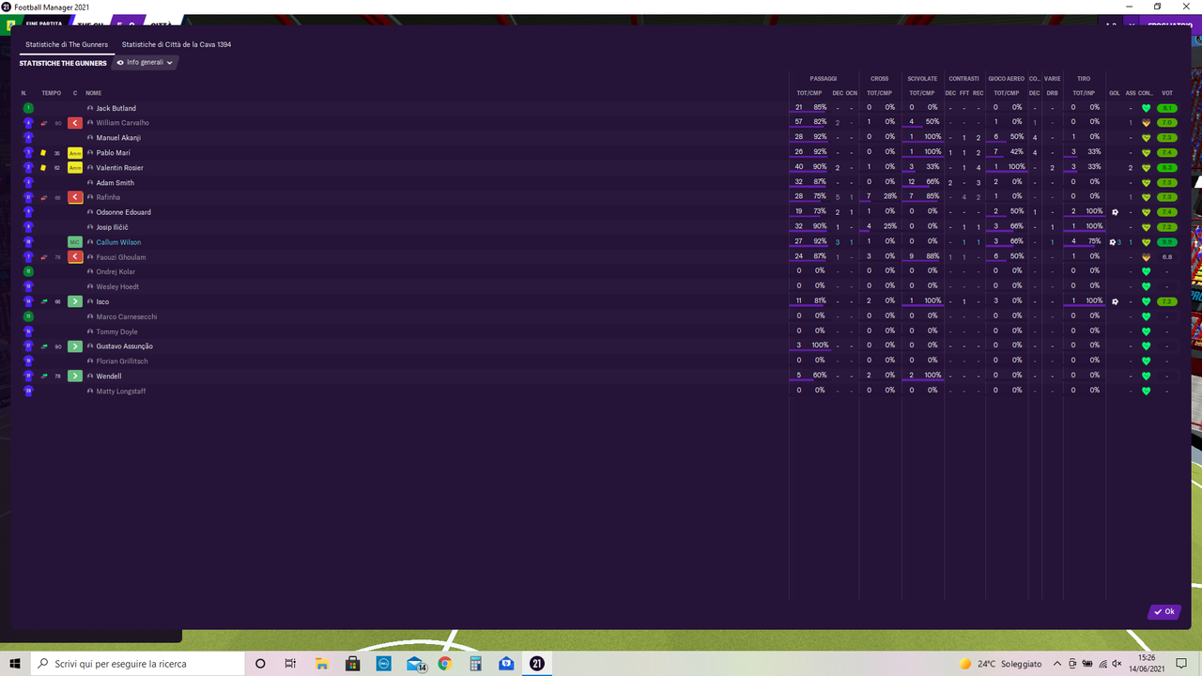The height and width of the screenshot is (676, 1202).
Task: Sort by the VOT rating column header
Action: click(1167, 93)
